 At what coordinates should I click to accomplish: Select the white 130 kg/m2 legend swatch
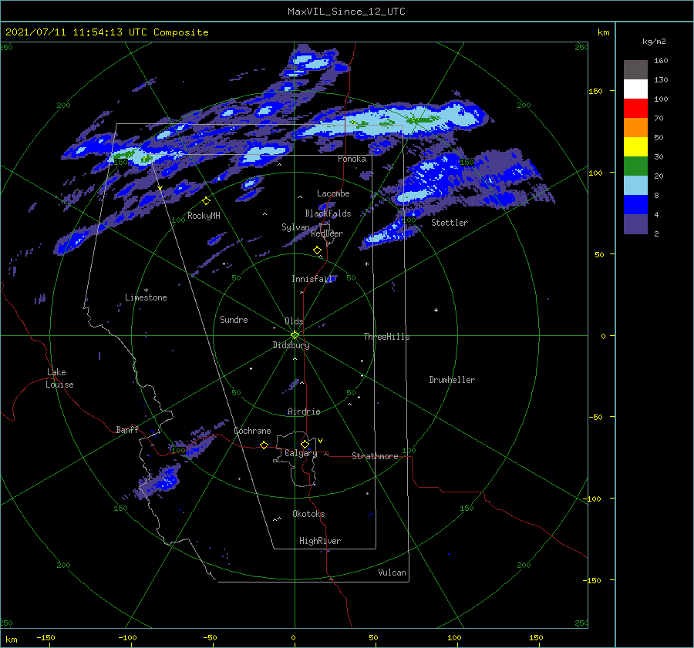pos(635,89)
